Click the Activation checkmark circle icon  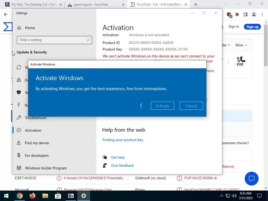coord(19,130)
